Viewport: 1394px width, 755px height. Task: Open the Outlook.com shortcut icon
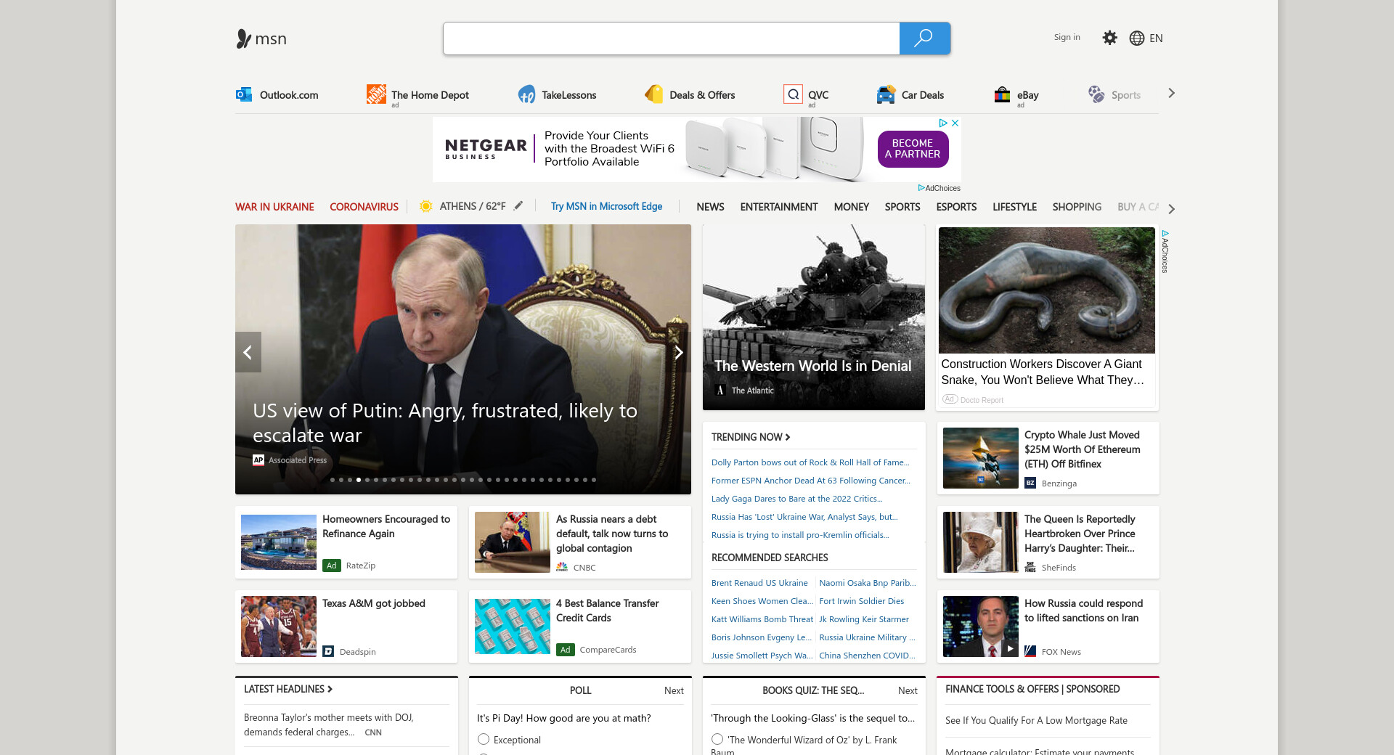tap(244, 94)
